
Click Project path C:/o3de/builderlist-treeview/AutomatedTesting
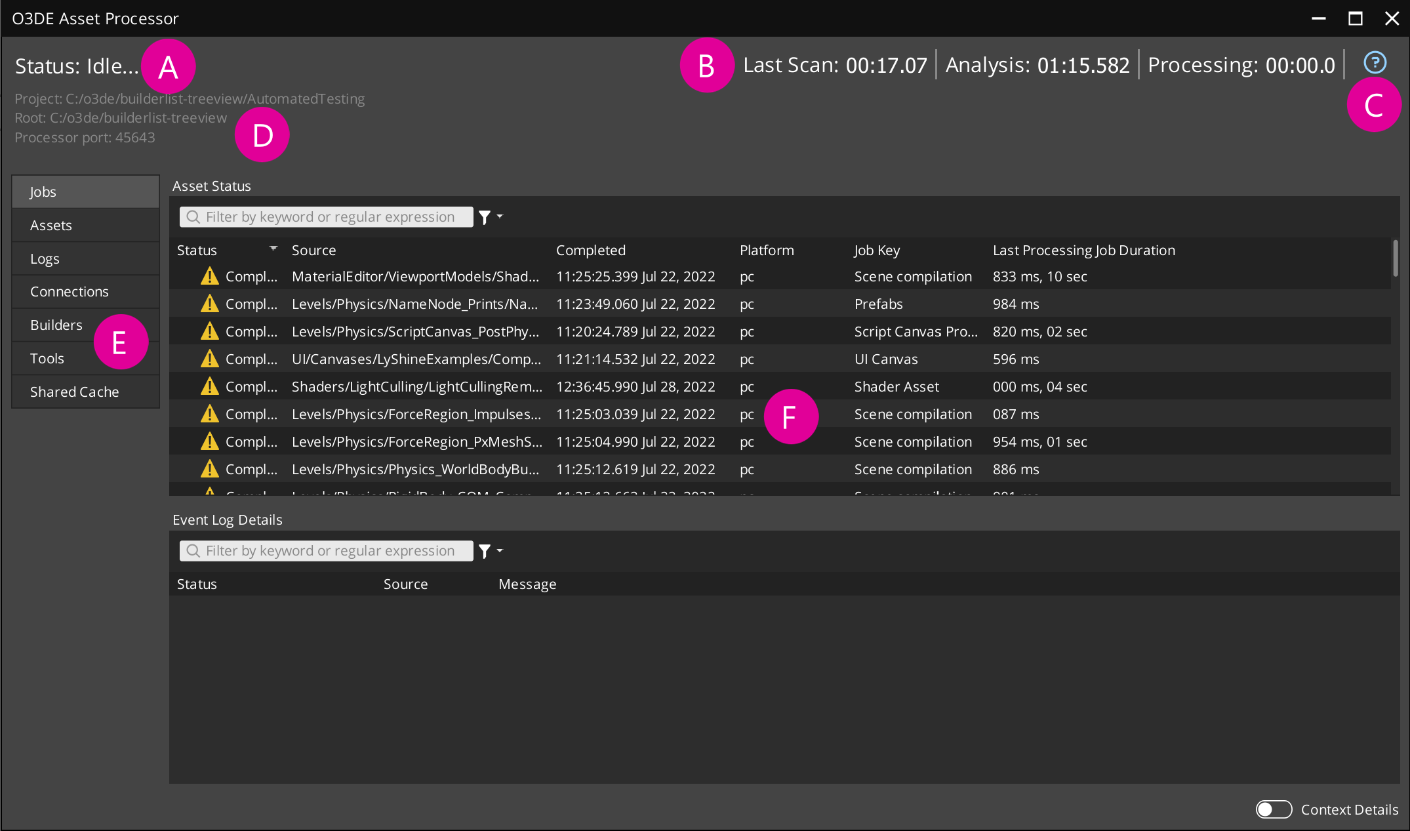(190, 98)
